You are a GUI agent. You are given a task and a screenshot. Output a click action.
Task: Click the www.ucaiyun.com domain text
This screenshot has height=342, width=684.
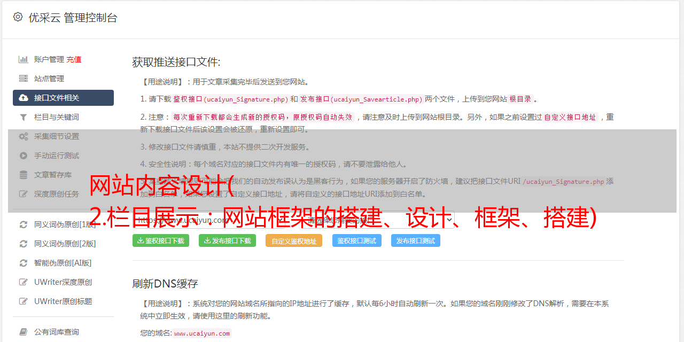[202, 333]
